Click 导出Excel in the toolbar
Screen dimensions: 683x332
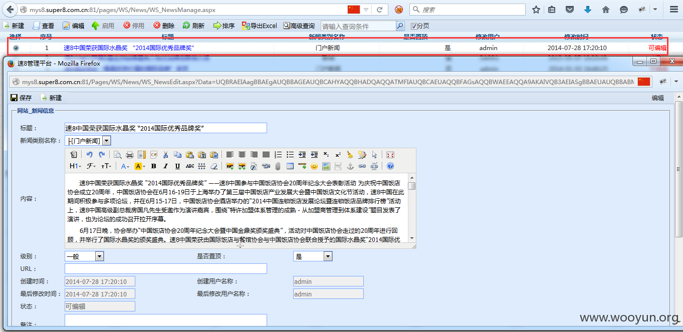pyautogui.click(x=259, y=26)
